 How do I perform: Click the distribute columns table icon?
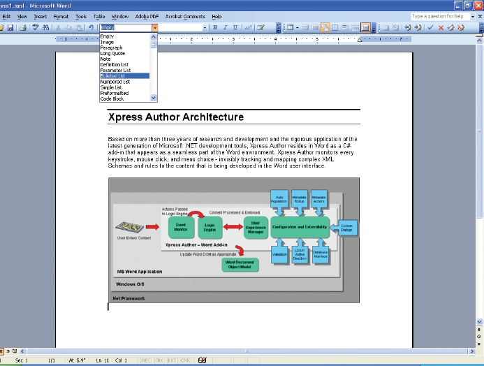tap(355, 28)
